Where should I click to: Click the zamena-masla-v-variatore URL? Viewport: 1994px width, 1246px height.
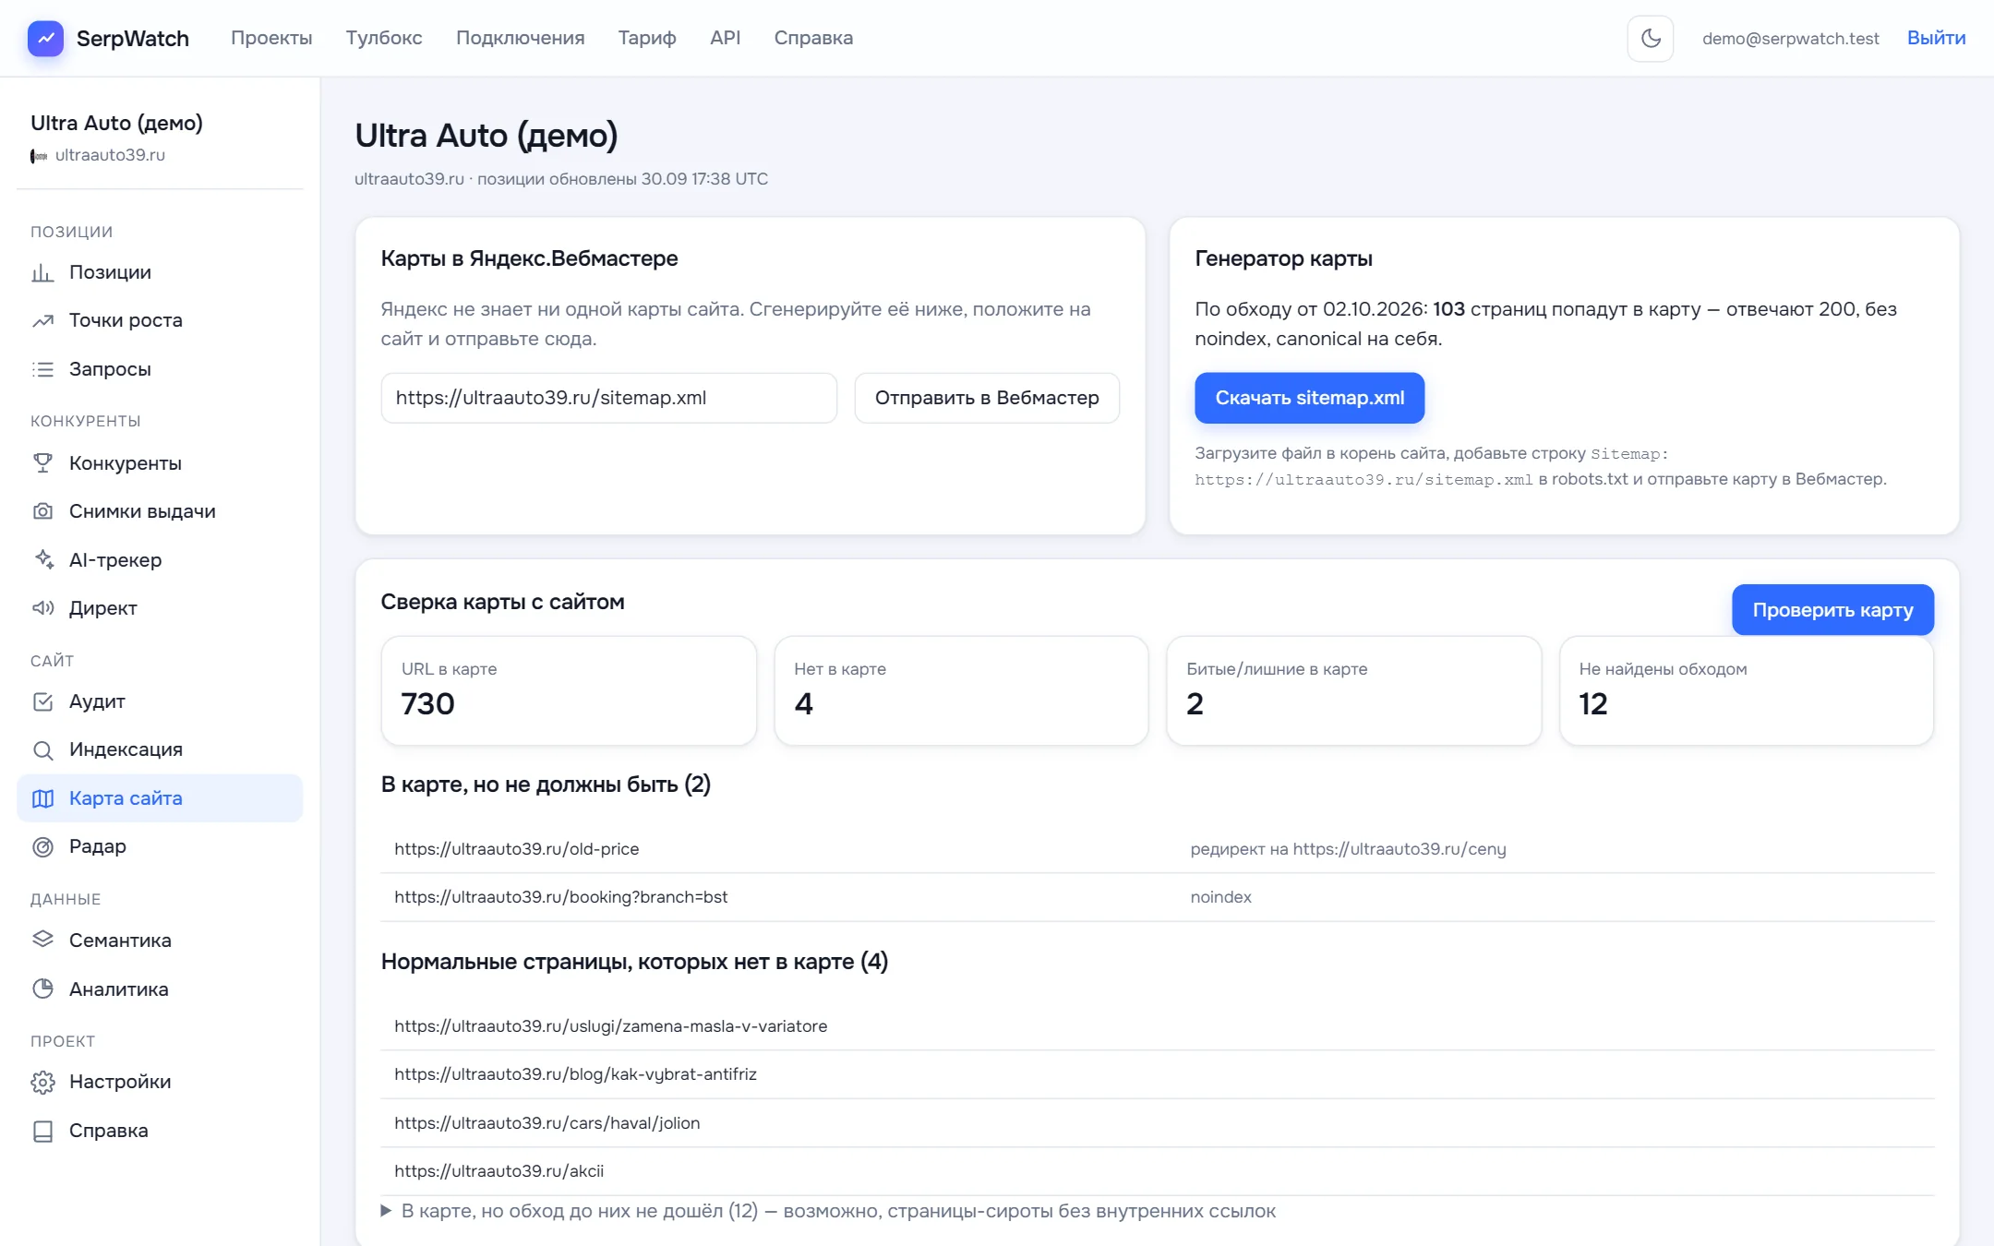coord(610,1026)
